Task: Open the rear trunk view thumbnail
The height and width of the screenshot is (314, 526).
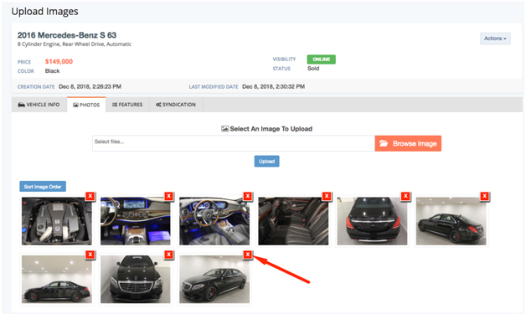Action: 372,221
